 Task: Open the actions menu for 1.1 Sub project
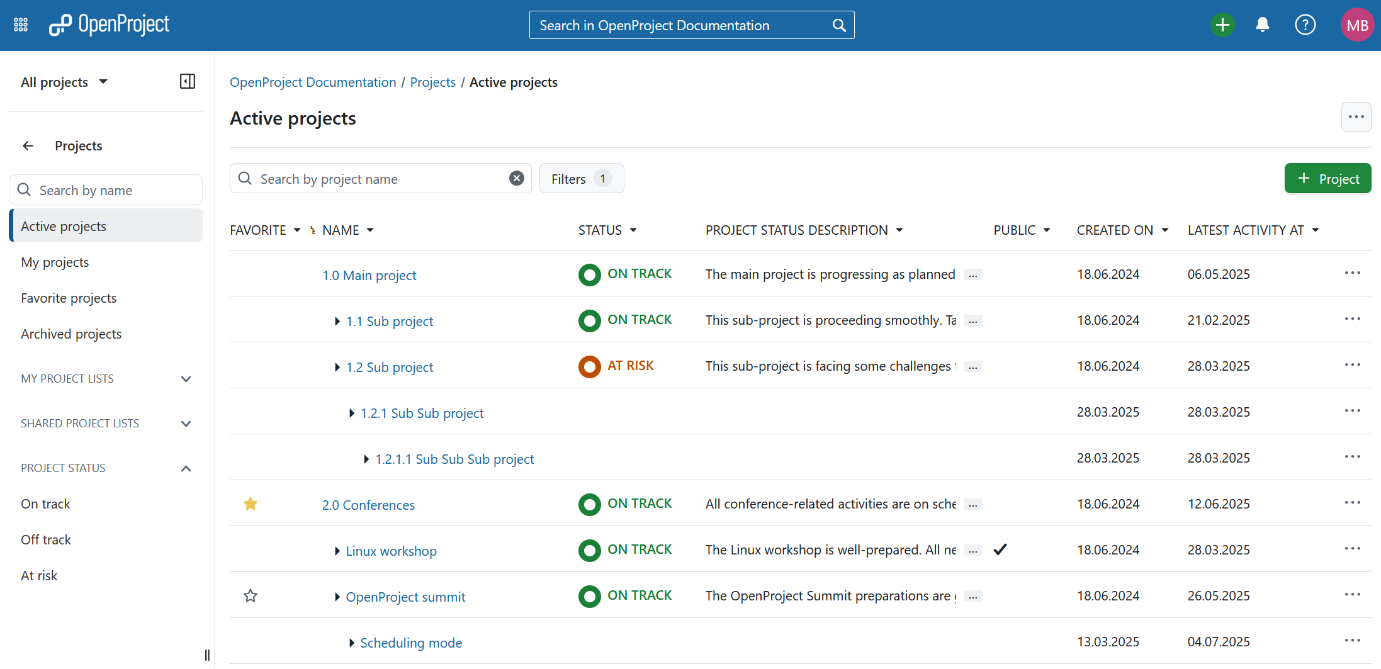(x=1352, y=319)
